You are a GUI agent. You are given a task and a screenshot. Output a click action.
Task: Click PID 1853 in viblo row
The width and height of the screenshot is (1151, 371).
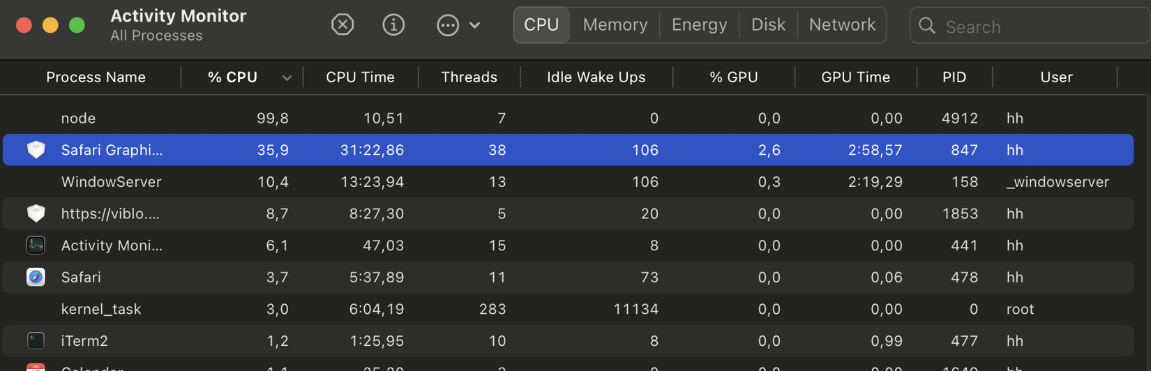(x=960, y=213)
